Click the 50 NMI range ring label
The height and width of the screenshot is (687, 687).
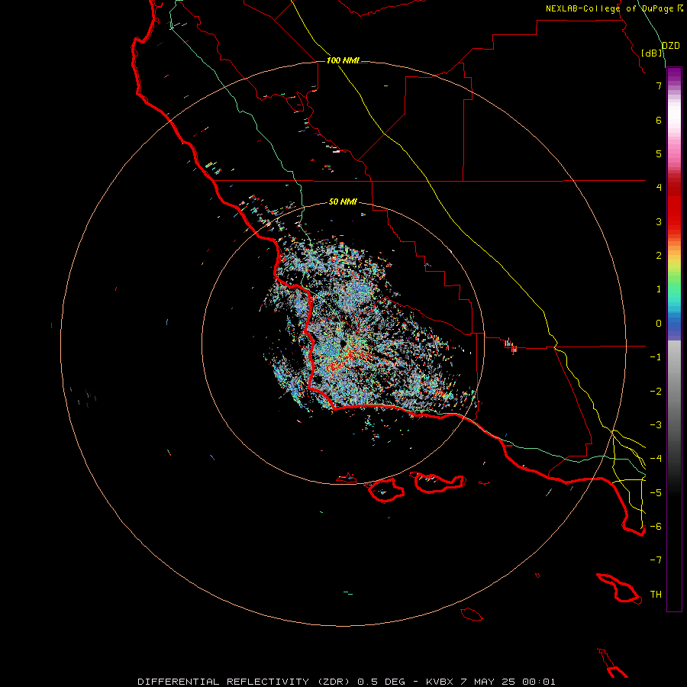pos(343,202)
